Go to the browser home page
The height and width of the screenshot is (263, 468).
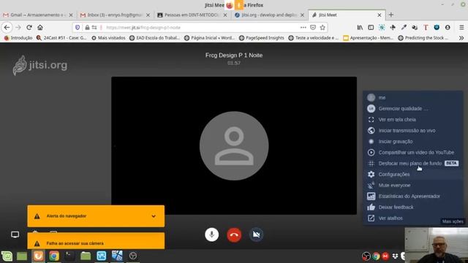(40, 28)
